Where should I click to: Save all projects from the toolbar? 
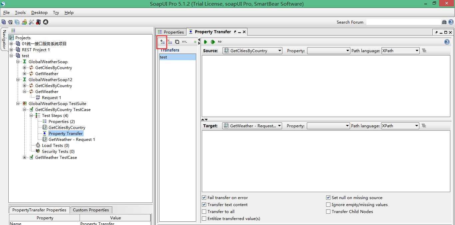17,22
